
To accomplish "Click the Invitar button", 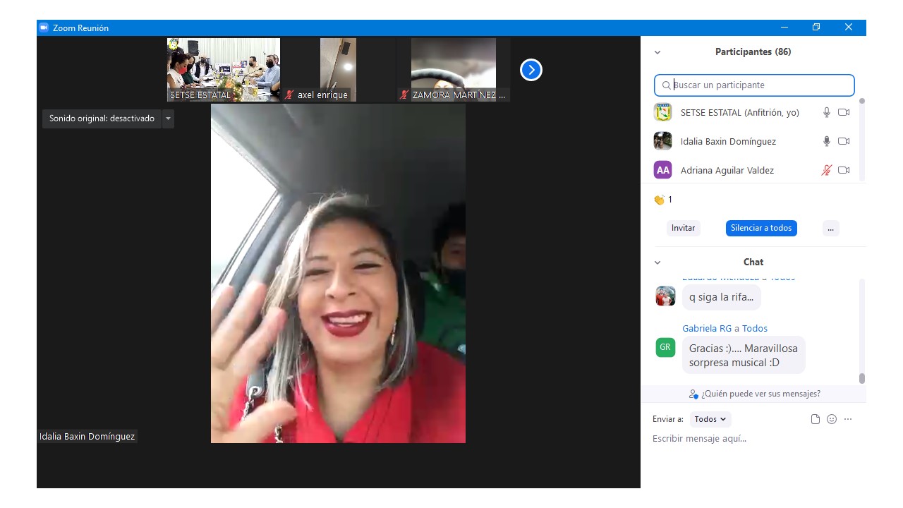I will click(683, 228).
